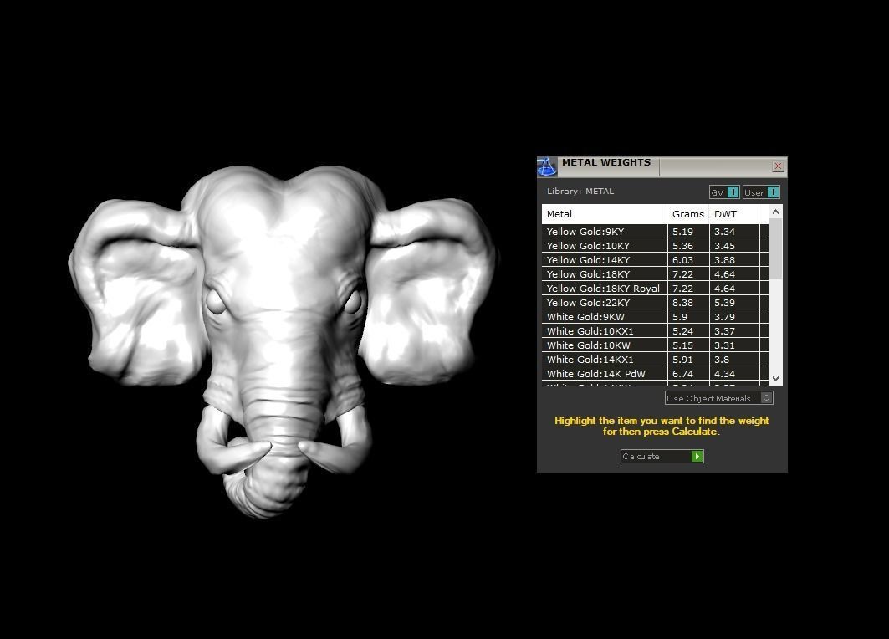Select the Yellow Gold:9KY row
889x639 pixels.
(x=655, y=232)
